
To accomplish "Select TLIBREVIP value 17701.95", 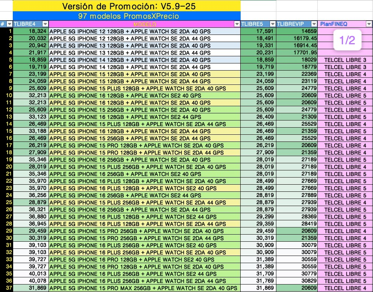I will (297, 53).
